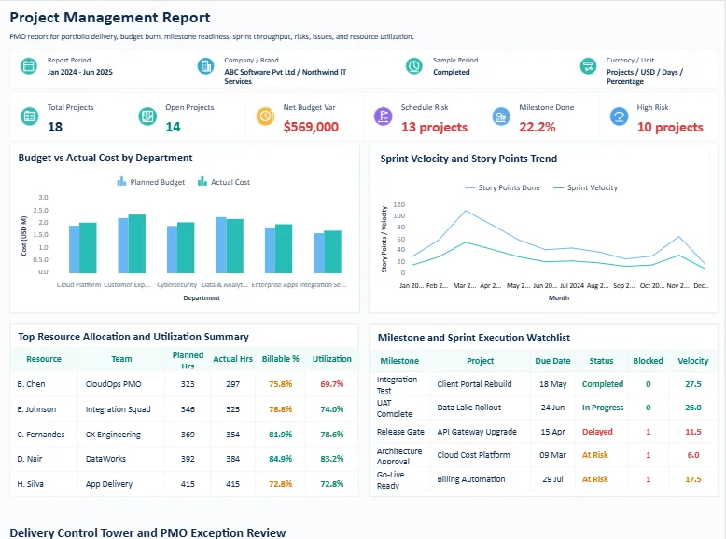Click the Client Portal Rebuild project
This screenshot has height=539, width=726.
point(474,384)
